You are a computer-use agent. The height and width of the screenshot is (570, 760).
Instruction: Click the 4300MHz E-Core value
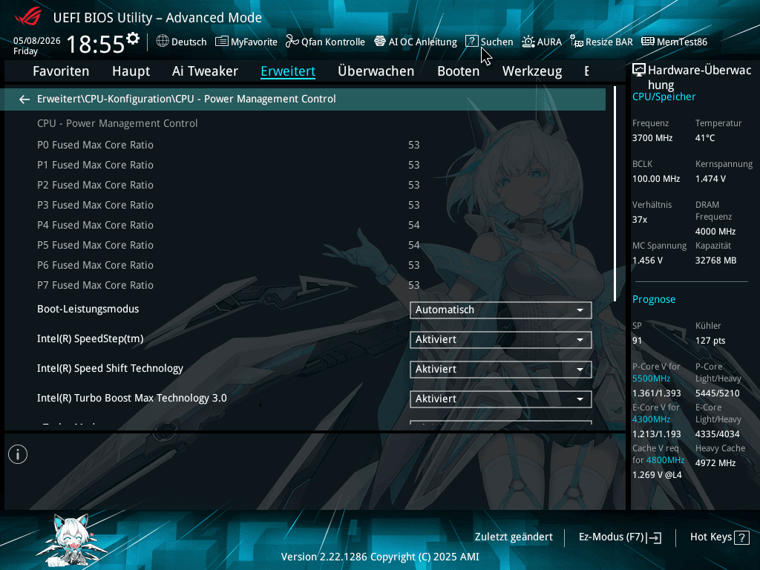(651, 419)
